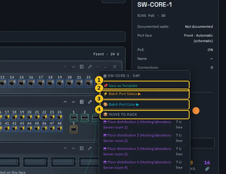Click the dimmed up chevron in the Front 24 U device header
Image resolution: width=226 pixels, height=174 pixels.
click(x=65, y=67)
